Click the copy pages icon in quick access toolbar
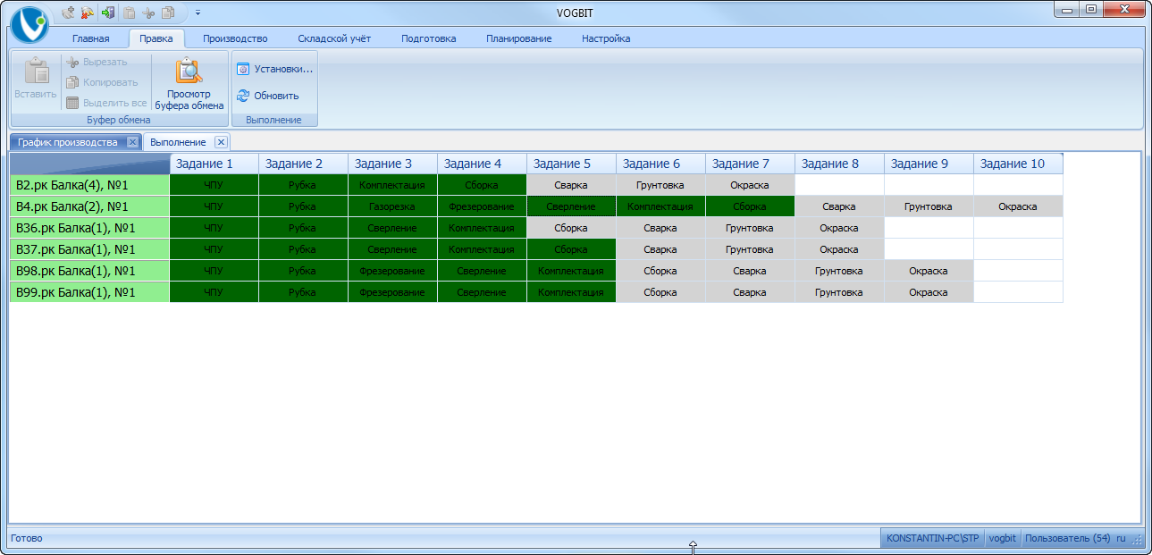The height and width of the screenshot is (555, 1152). pyautogui.click(x=168, y=13)
